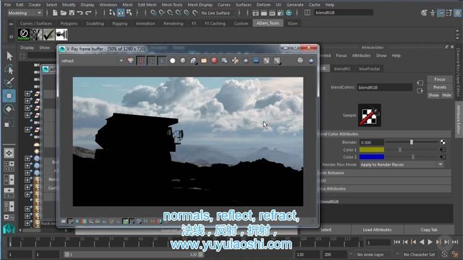Toggle the green channel in frame buffer
Viewport: 463px width, 260px height.
[151, 61]
